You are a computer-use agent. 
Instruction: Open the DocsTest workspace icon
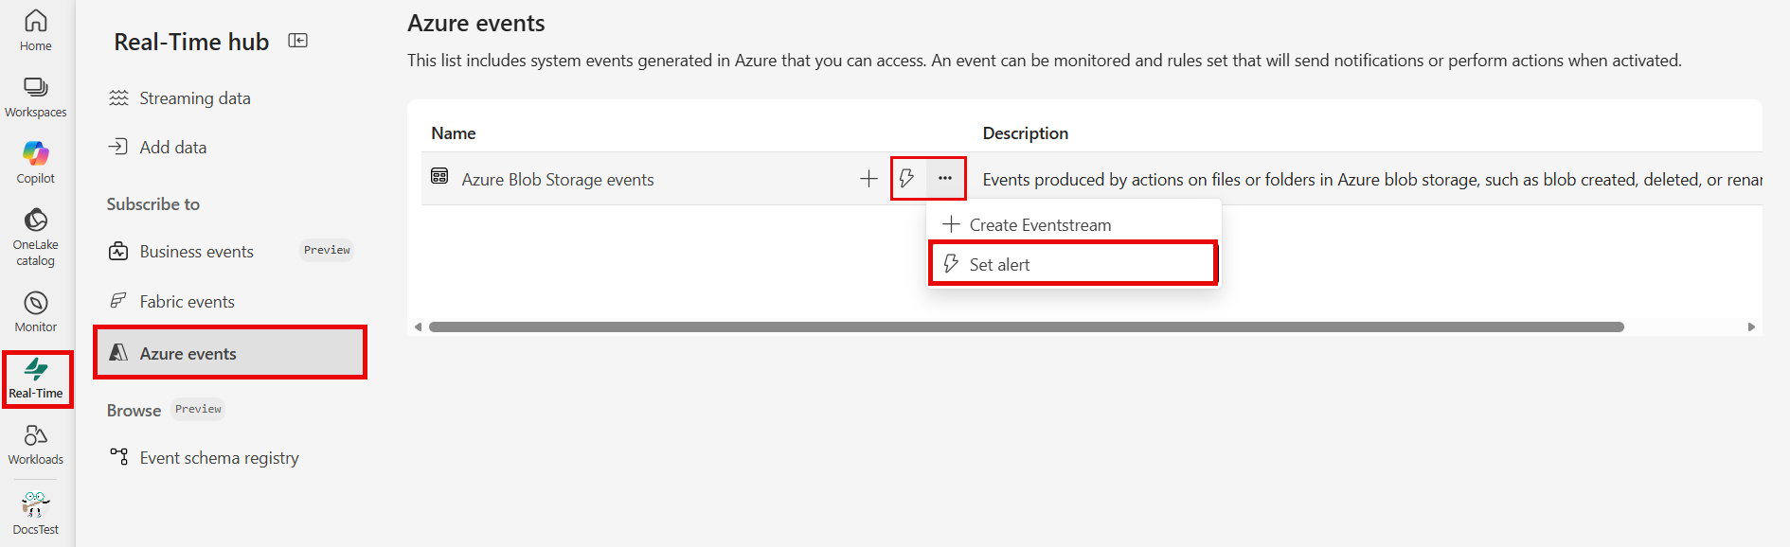[36, 513]
